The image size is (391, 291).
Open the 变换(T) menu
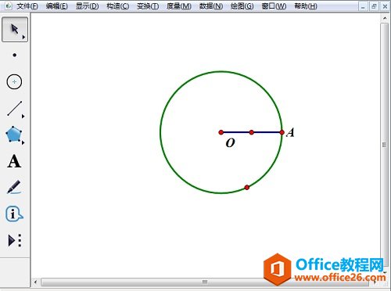click(148, 6)
